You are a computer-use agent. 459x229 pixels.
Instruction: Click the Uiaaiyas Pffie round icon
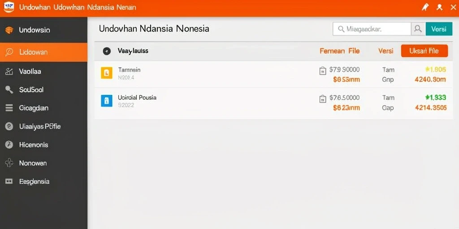pyautogui.click(x=9, y=127)
